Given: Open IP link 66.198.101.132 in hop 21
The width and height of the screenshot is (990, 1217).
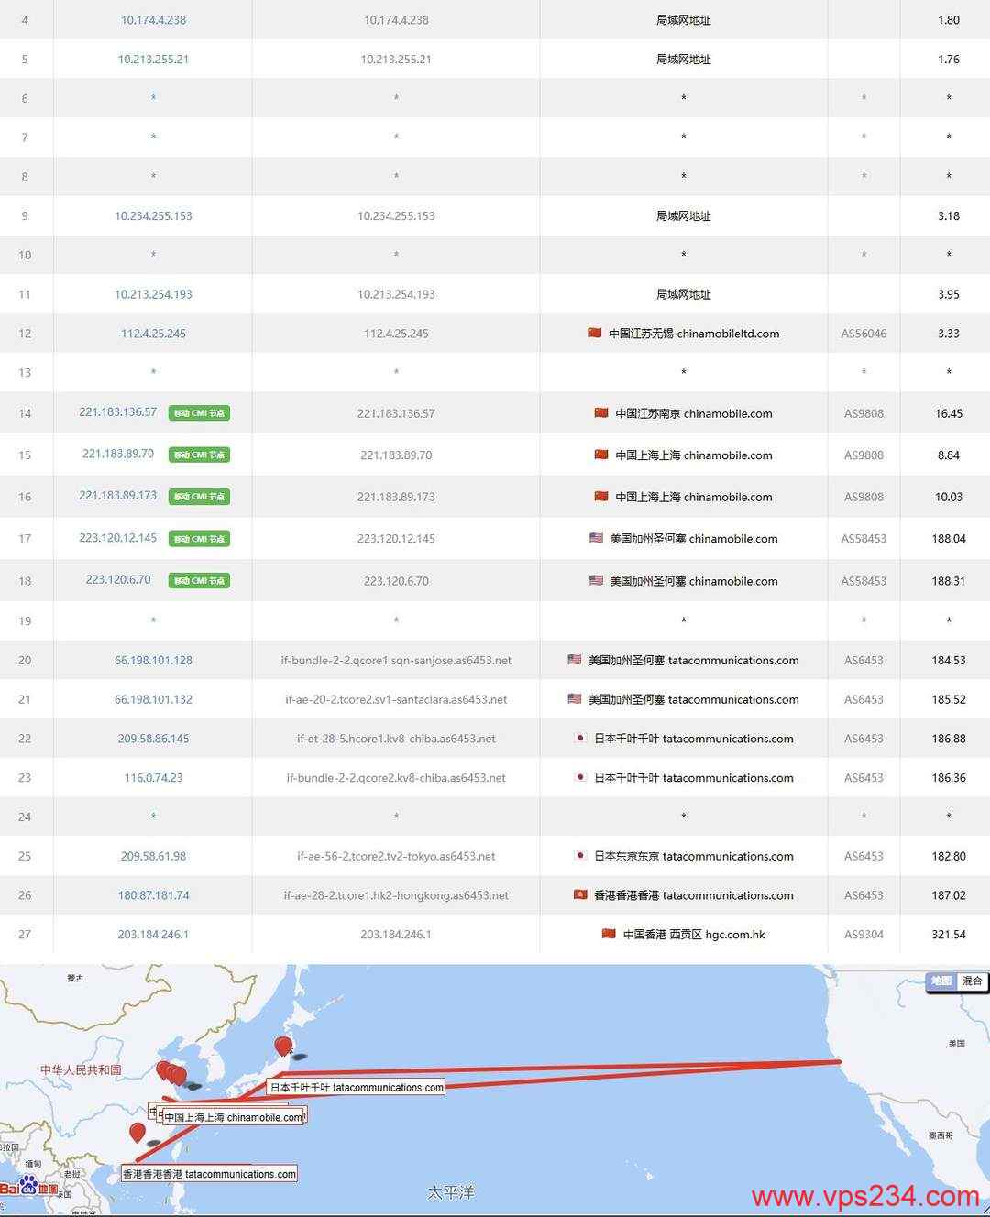Looking at the screenshot, I should coord(153,700).
